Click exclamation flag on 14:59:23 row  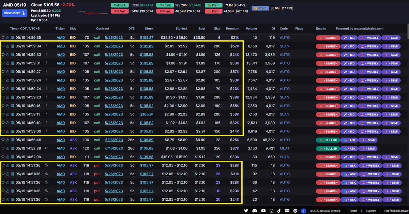tap(46, 97)
